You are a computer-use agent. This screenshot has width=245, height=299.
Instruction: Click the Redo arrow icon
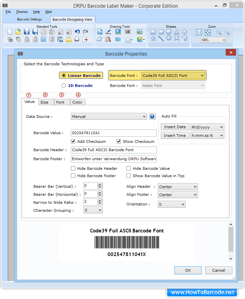point(86,32)
